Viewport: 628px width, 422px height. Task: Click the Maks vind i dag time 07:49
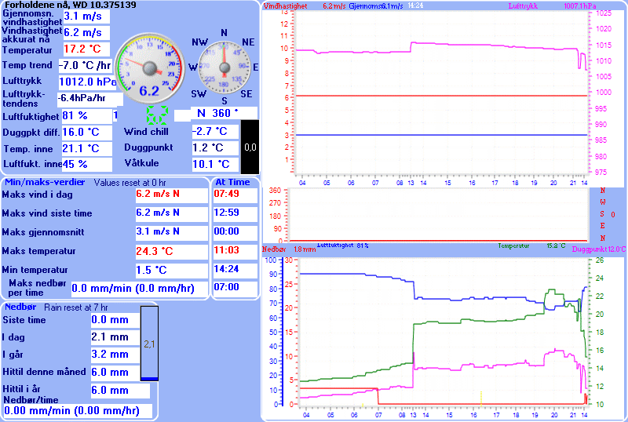coord(232,193)
